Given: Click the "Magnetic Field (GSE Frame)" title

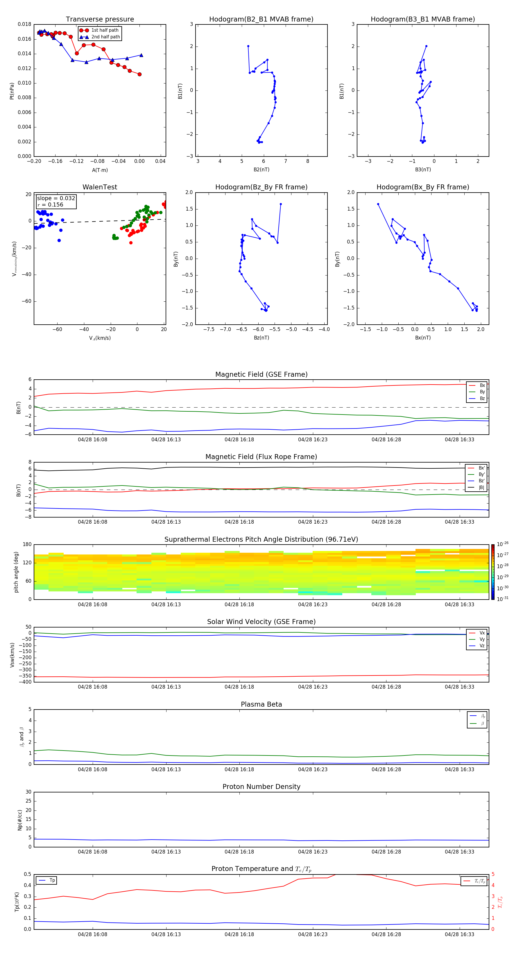Looking at the screenshot, I should pyautogui.click(x=261, y=374).
